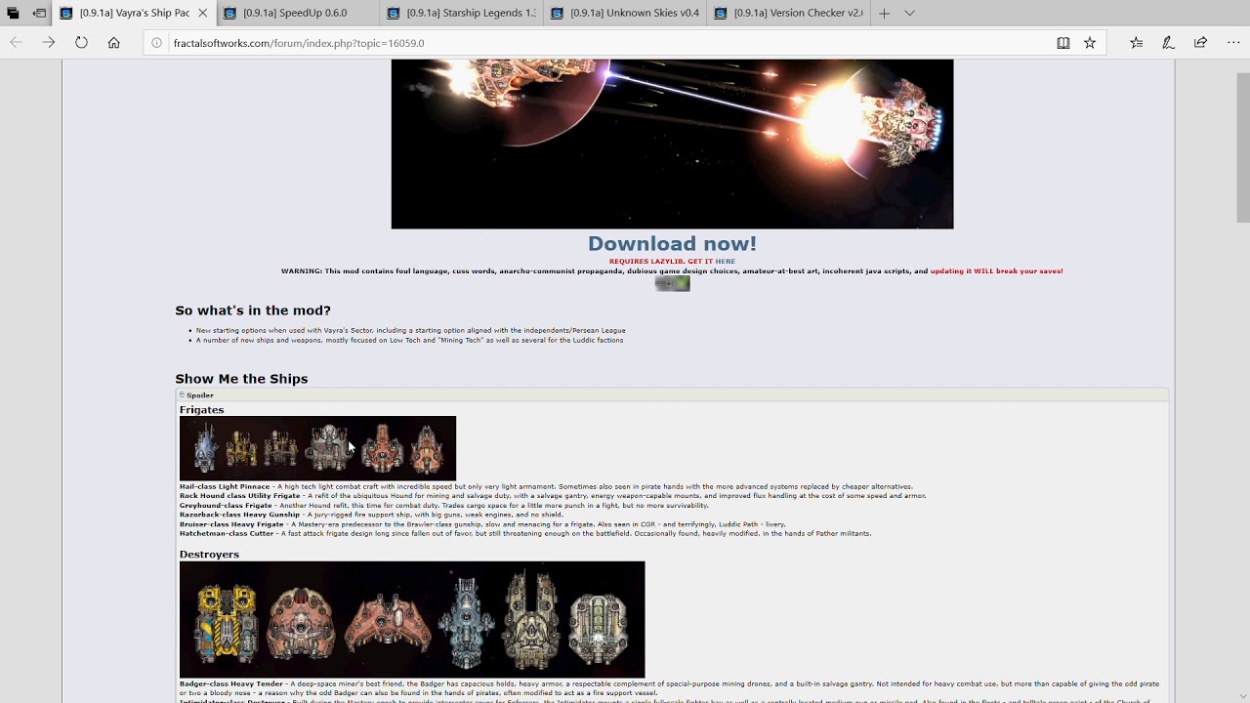Open a new tab with plus button
This screenshot has height=703, width=1250.
coord(884,14)
